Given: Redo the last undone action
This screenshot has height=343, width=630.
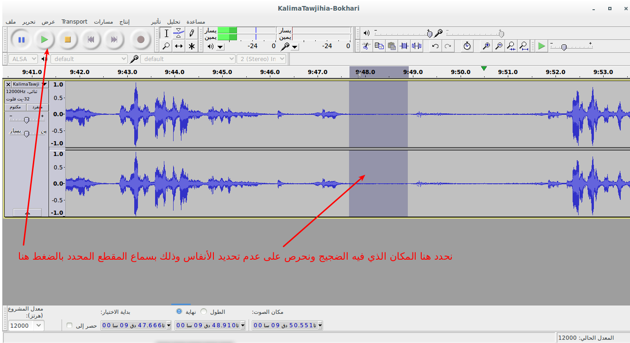Looking at the screenshot, I should 448,46.
